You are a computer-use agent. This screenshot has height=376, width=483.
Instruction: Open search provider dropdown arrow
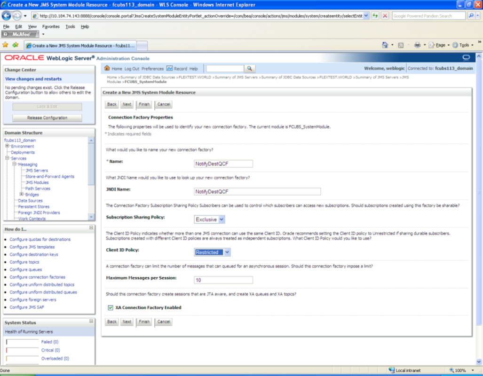click(478, 16)
